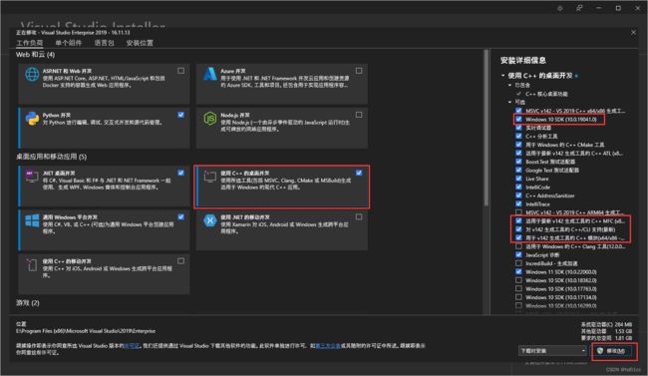Image resolution: width=648 pixels, height=376 pixels.
Task: Uncheck the Desktop development with C++ workload
Action: point(359,173)
